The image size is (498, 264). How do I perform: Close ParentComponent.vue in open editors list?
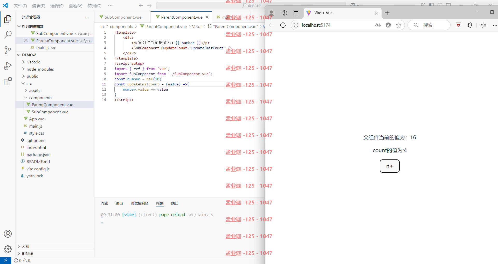click(26, 40)
